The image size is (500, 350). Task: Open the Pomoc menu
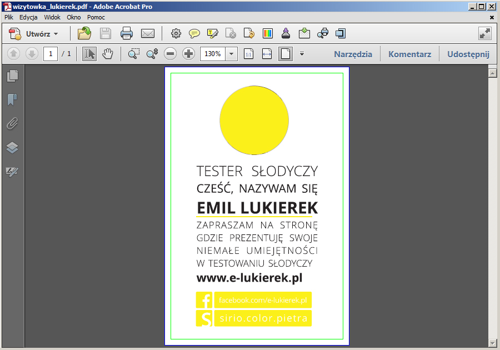click(96, 17)
